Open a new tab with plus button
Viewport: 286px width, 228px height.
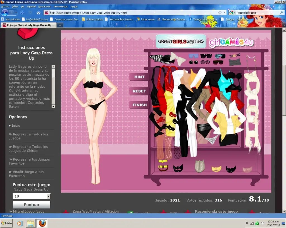(60, 25)
